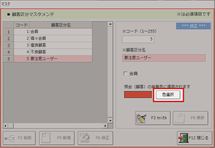
Task: Click the F9 保存 save button
Action: [x=190, y=118]
